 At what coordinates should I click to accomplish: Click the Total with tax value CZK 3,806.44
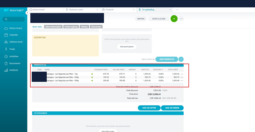pyautogui.click(x=156, y=98)
